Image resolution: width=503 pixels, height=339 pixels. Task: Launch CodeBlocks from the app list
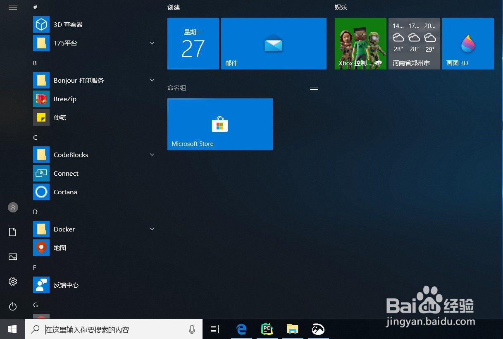coord(70,155)
